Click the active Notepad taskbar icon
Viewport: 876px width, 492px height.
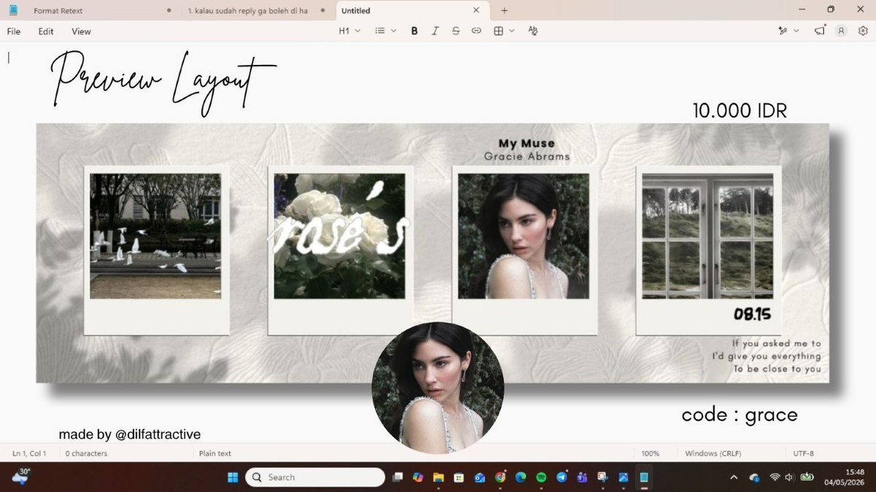pyautogui.click(x=644, y=477)
